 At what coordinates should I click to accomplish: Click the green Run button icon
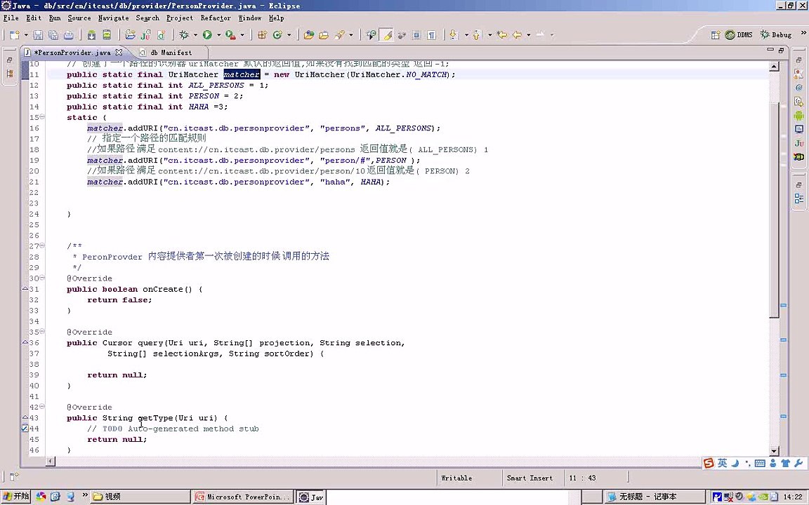207,35
